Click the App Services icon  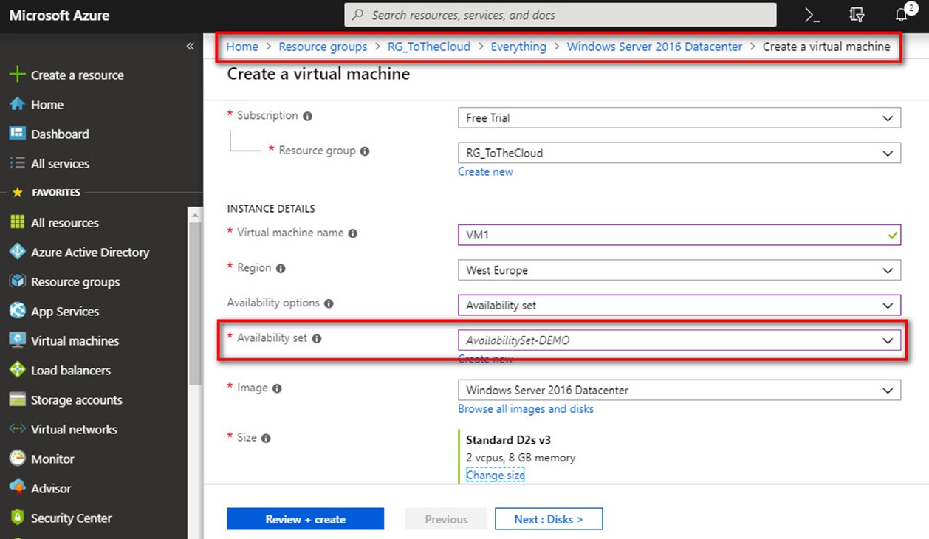point(17,311)
